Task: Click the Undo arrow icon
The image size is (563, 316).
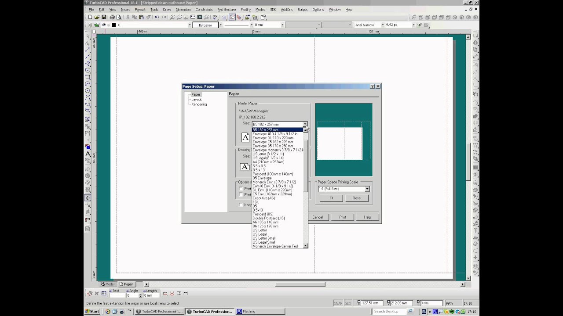Action: pyautogui.click(x=157, y=17)
